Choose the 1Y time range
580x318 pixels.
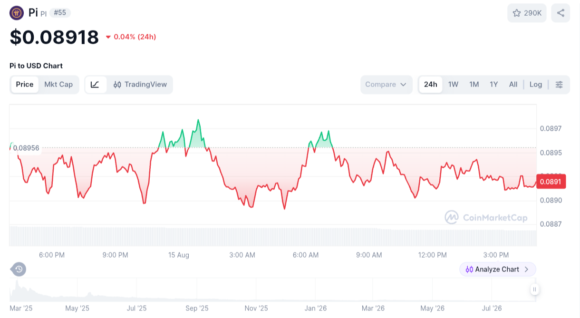[x=494, y=85]
